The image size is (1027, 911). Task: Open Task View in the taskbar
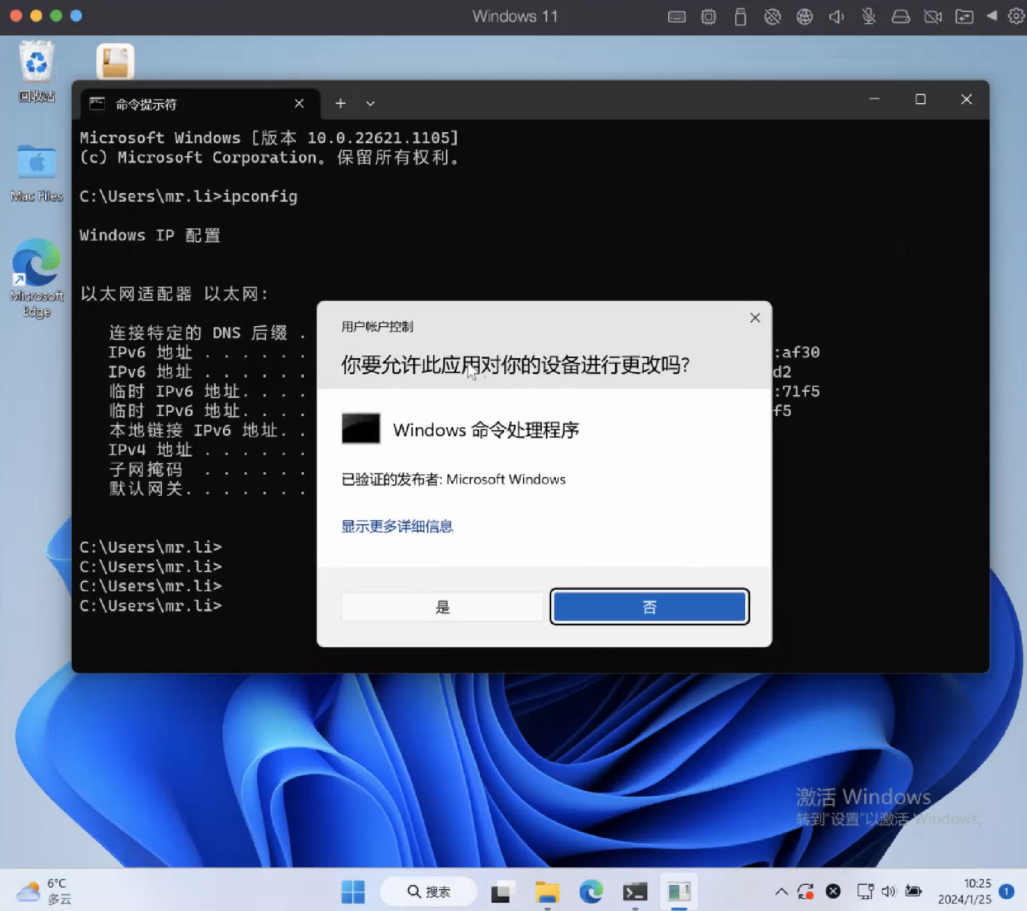(x=501, y=892)
